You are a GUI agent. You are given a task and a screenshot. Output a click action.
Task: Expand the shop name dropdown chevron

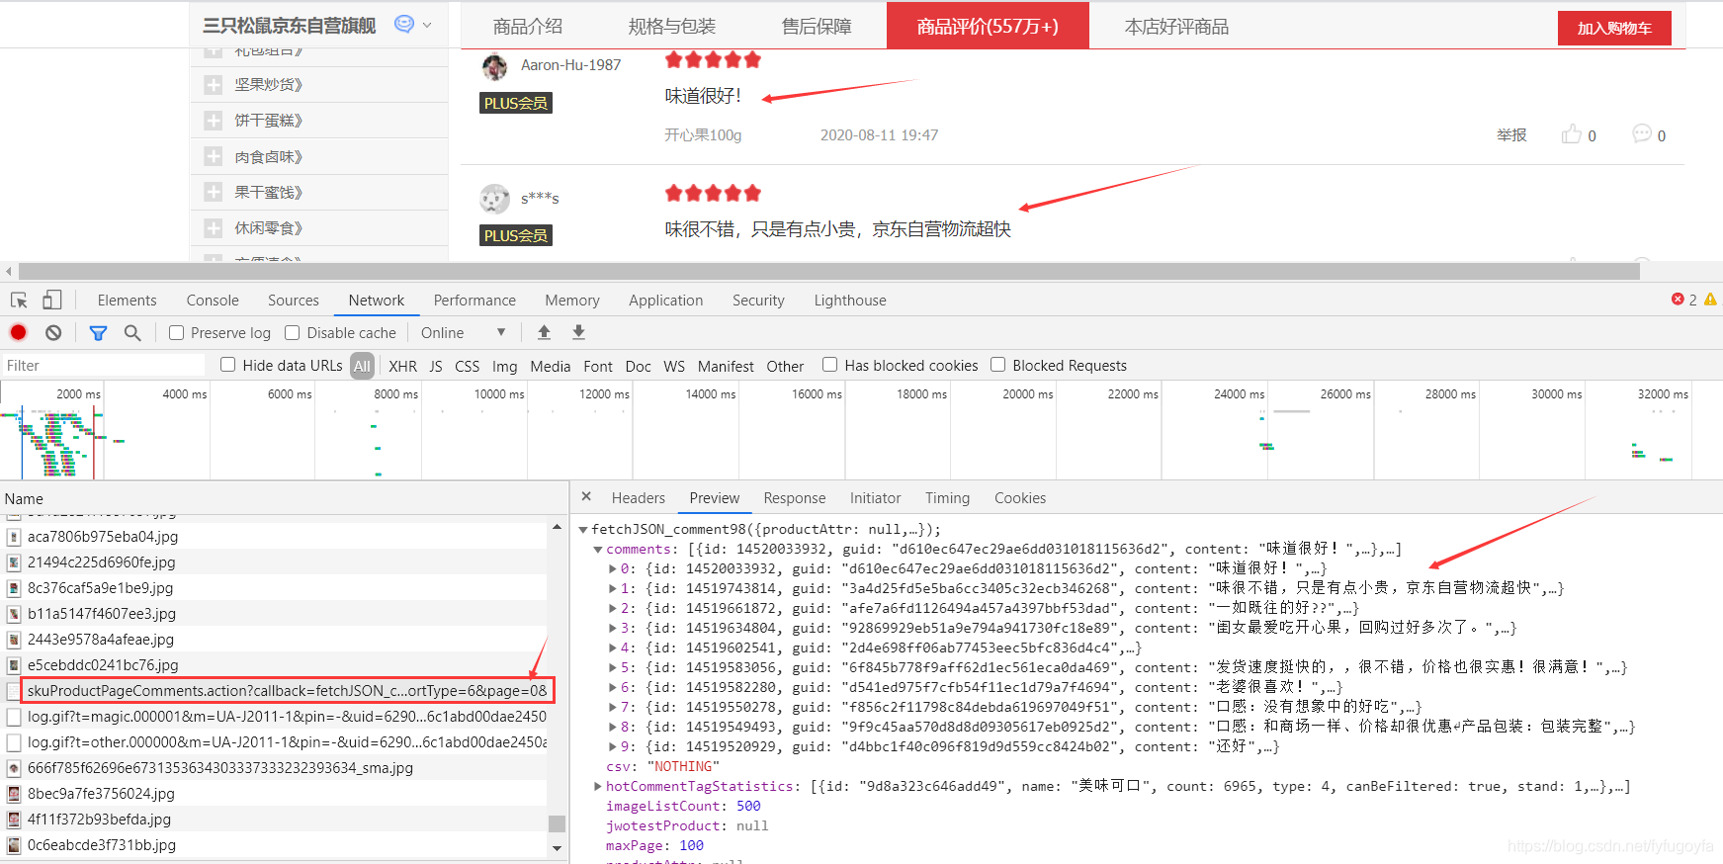click(427, 25)
